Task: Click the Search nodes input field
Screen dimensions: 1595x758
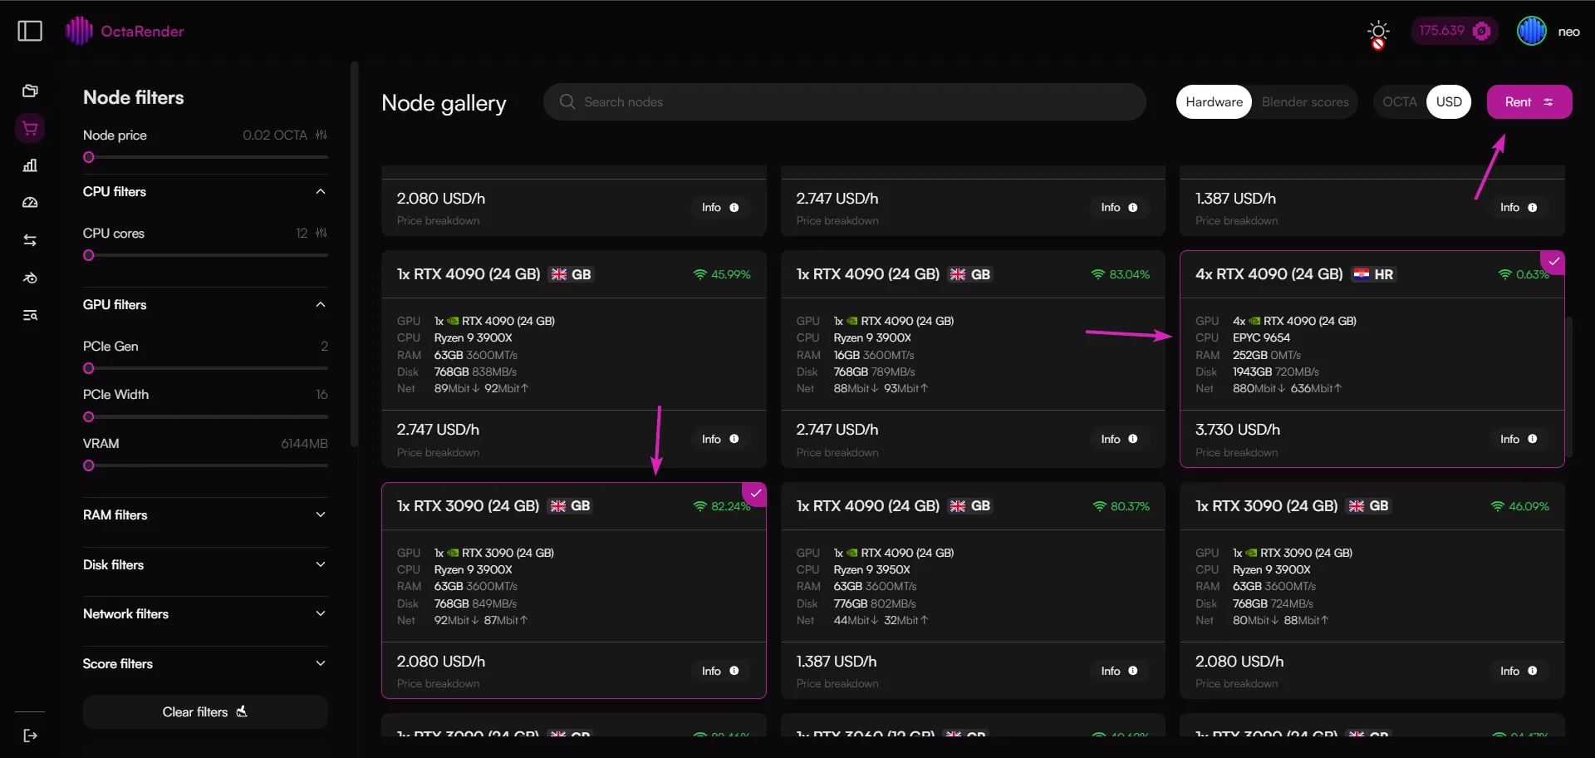Action: point(845,102)
